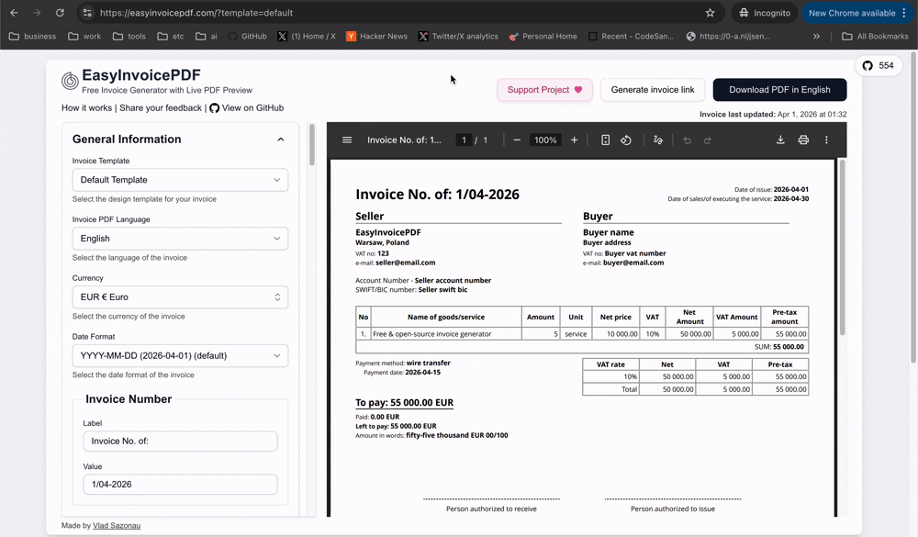Open the Share your feedback link
Screen dimensions: 918x537
[161, 107]
